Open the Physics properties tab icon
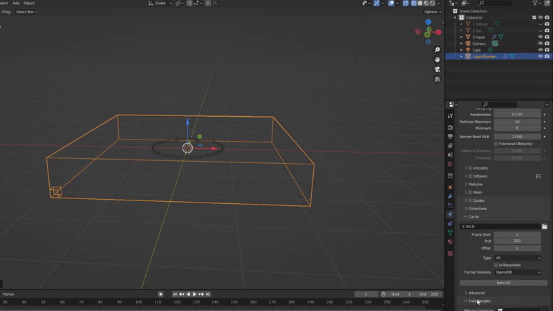This screenshot has height=311, width=553. coord(450,214)
